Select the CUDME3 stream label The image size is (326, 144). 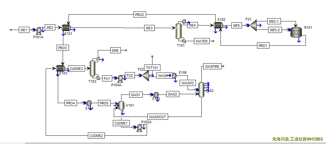pos(76,69)
